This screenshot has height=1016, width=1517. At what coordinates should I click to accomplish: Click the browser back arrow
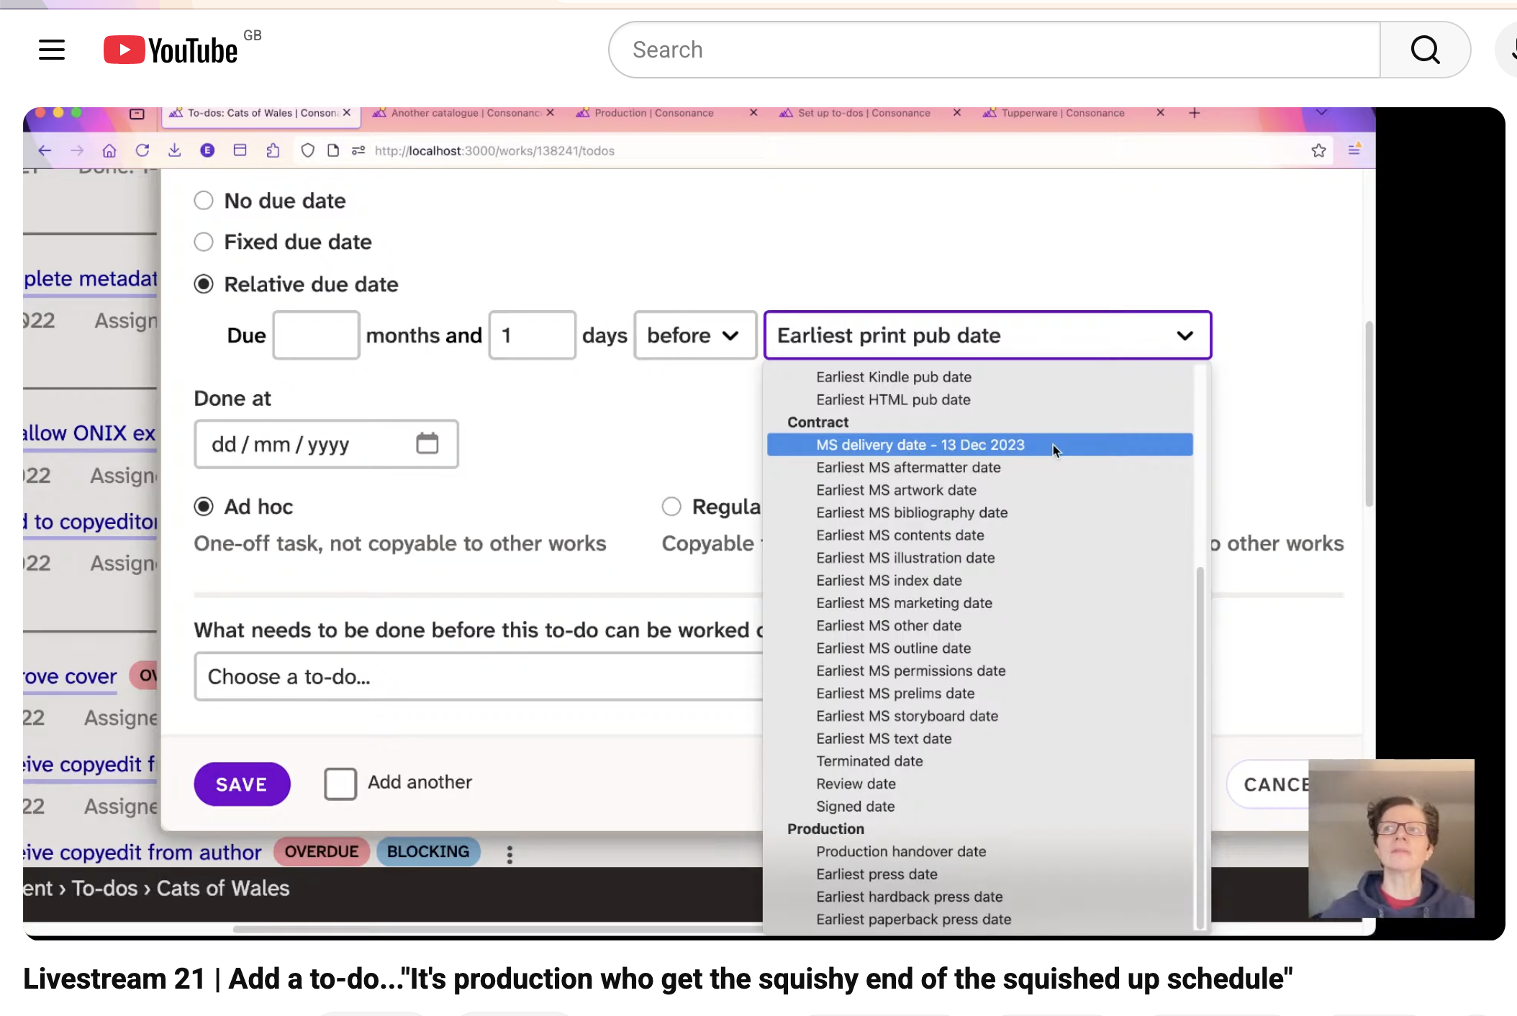pyautogui.click(x=45, y=150)
